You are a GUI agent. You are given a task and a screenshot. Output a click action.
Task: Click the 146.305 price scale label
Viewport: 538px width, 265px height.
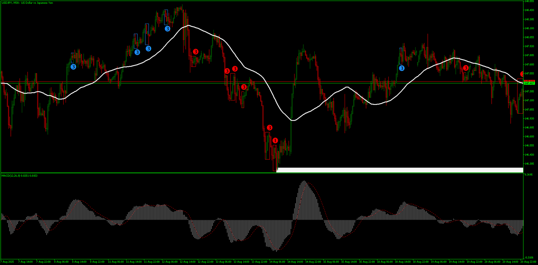click(x=529, y=164)
